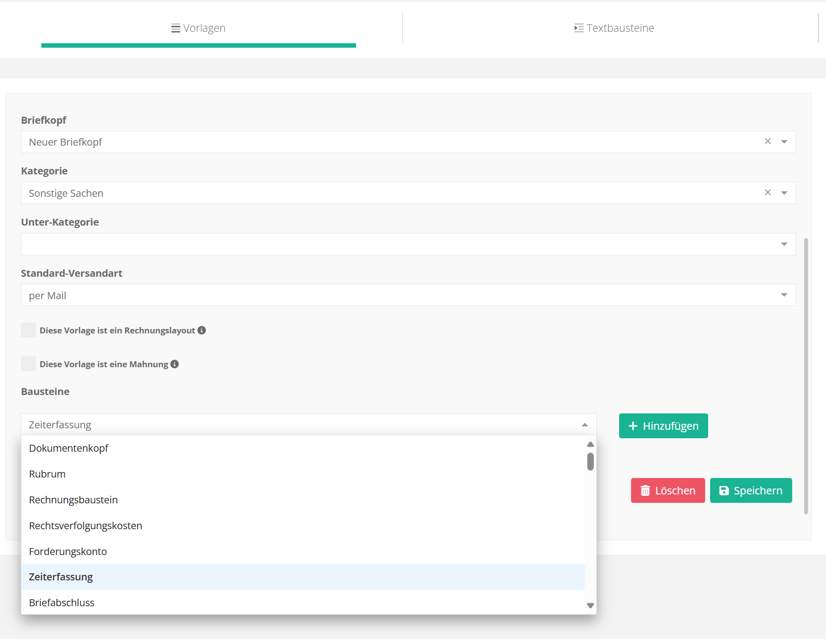Open the Standard-Versandart dropdown

pos(784,295)
